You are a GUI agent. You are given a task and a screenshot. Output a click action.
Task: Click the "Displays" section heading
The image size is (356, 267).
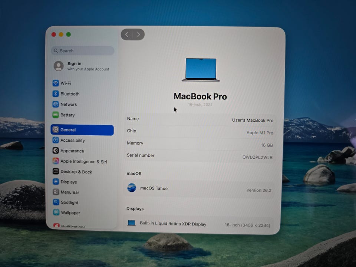pos(135,209)
